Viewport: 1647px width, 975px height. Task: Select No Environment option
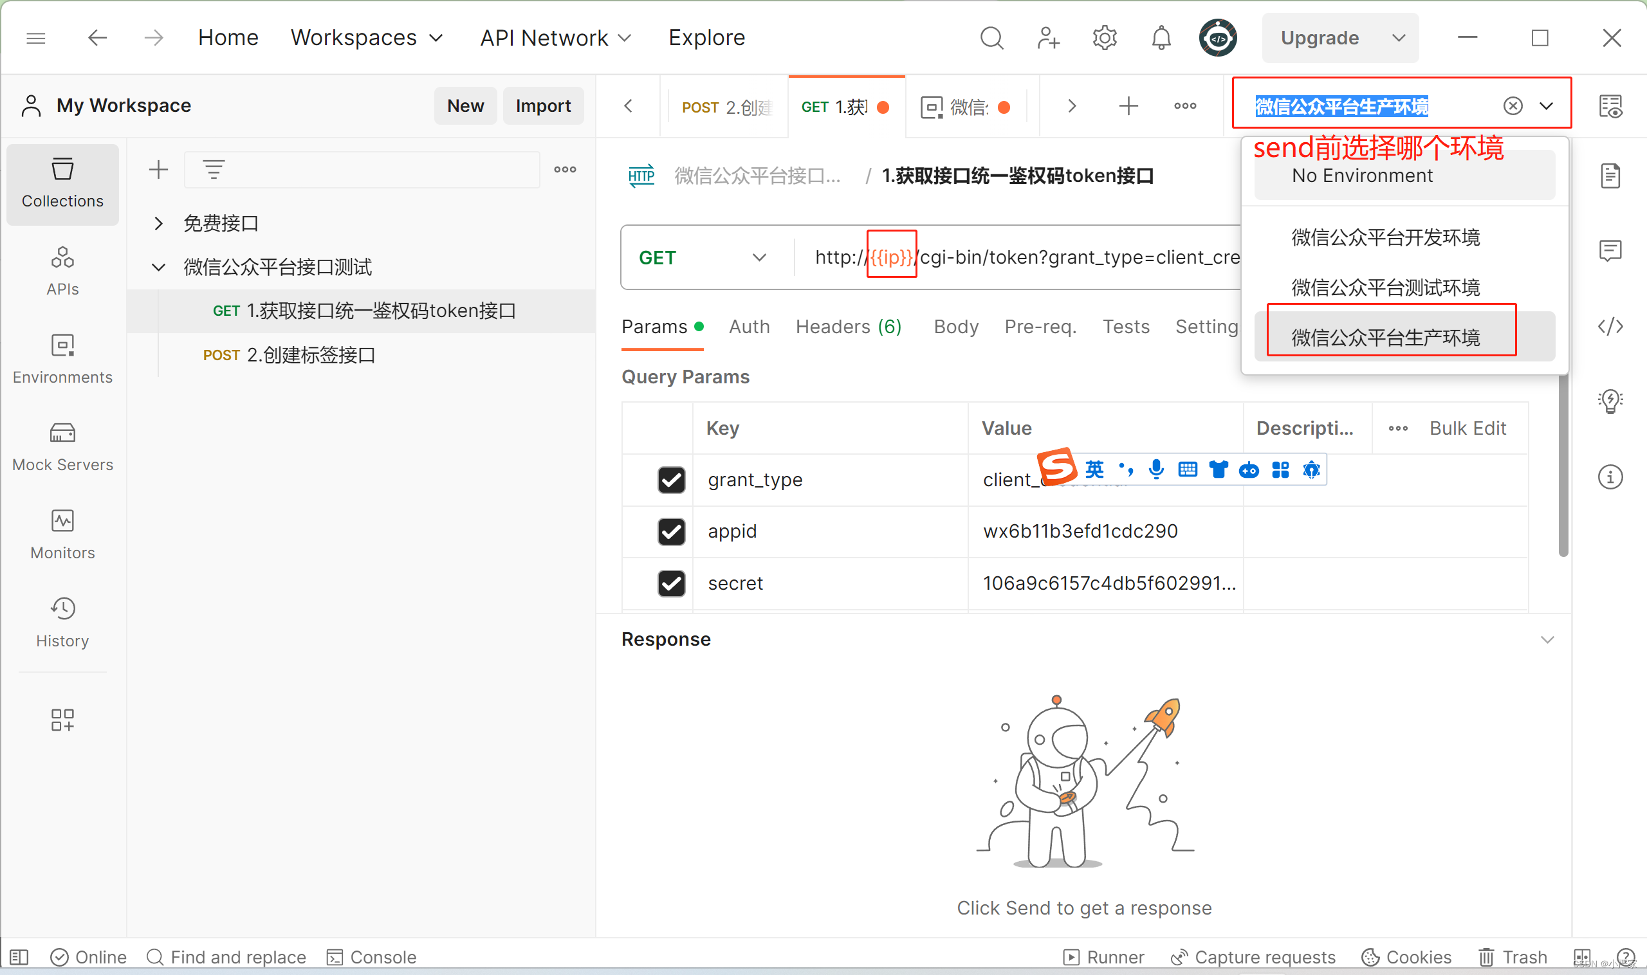pos(1404,175)
